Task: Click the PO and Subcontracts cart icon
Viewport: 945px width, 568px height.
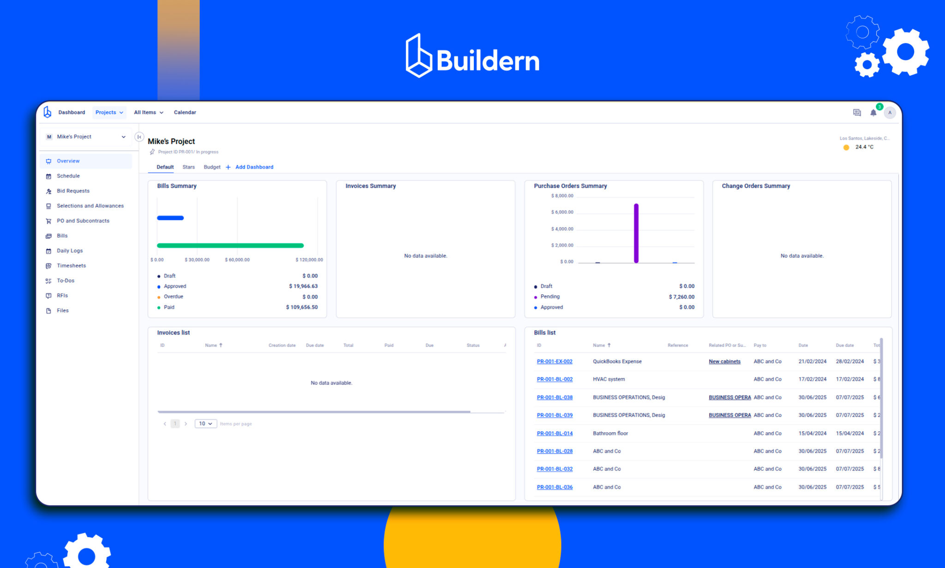Action: pos(48,221)
